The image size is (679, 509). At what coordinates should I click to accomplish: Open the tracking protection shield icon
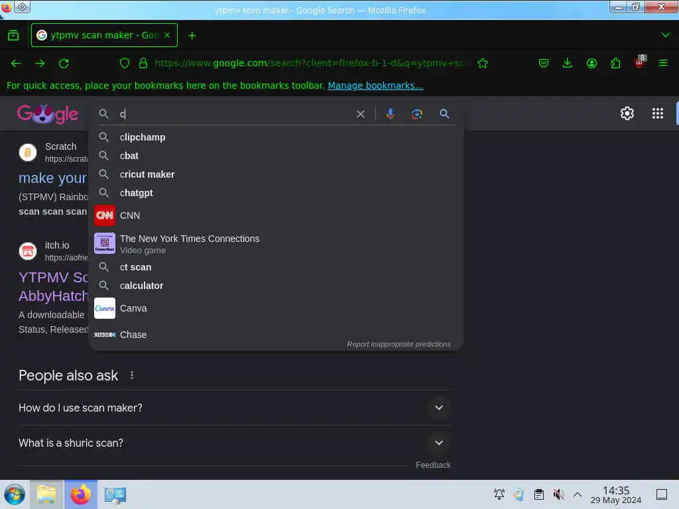125,63
